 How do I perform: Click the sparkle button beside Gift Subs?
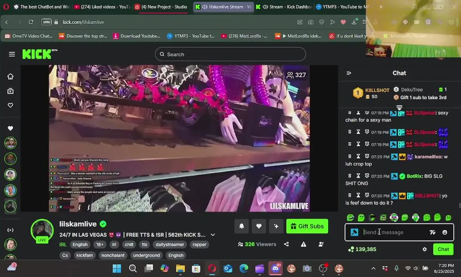[x=276, y=226]
